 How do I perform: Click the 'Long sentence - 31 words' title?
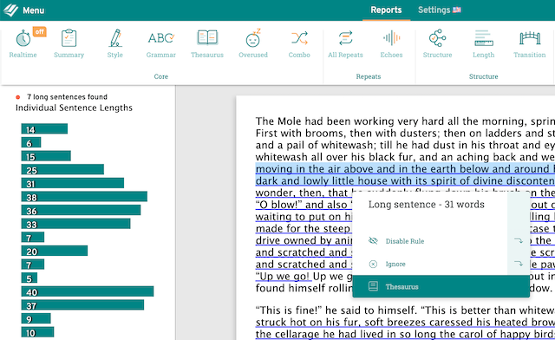426,205
